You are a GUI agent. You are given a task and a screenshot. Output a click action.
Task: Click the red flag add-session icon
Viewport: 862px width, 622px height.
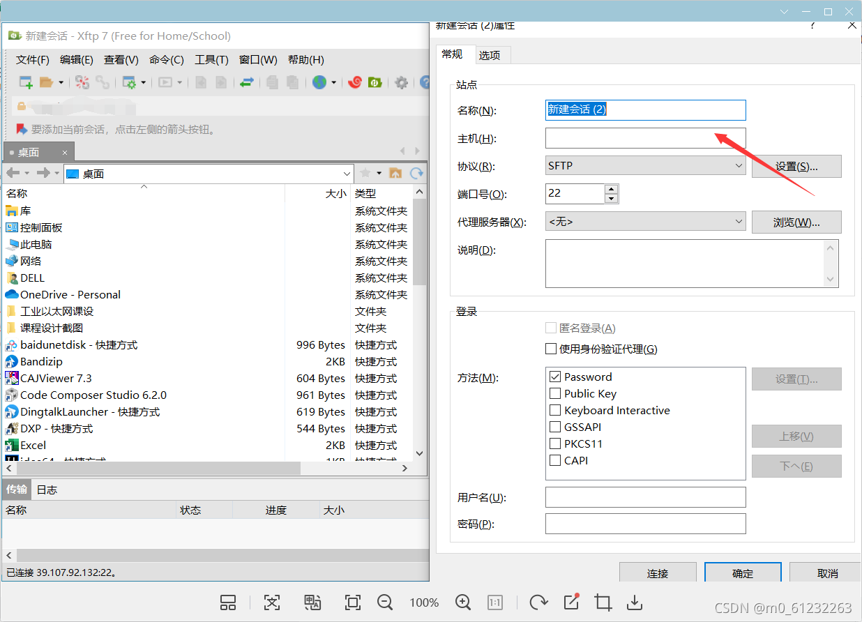click(21, 129)
